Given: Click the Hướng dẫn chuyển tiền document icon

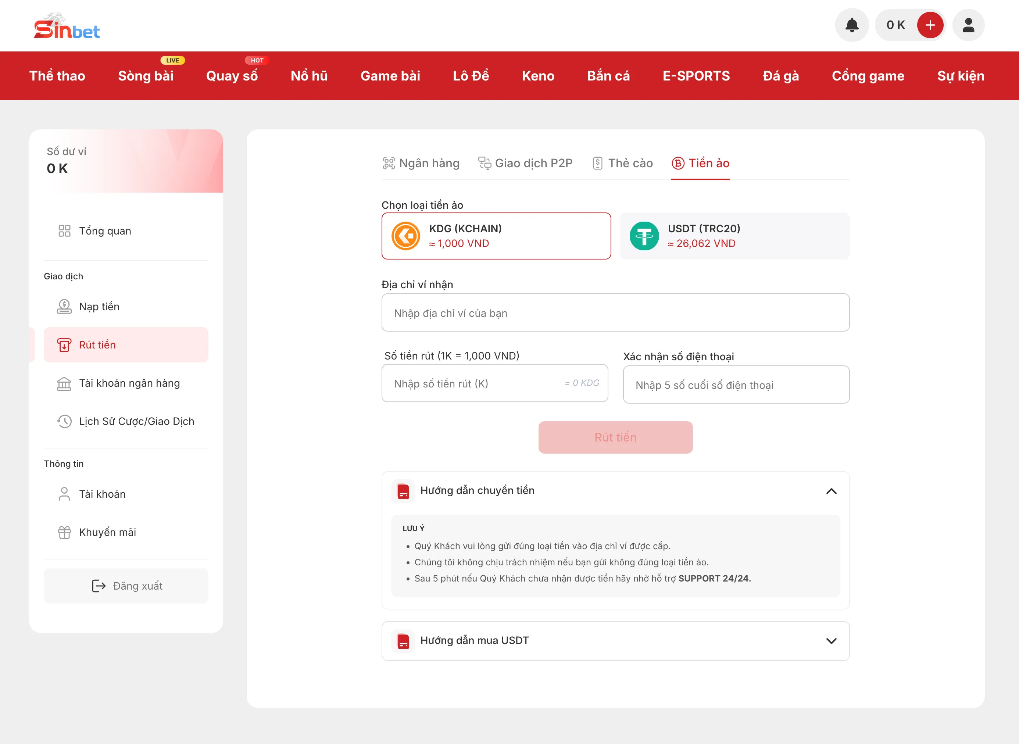Looking at the screenshot, I should (x=403, y=491).
